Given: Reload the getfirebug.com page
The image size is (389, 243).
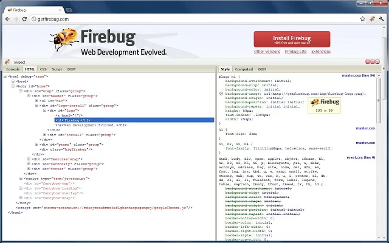Looking at the screenshot, I should [x=24, y=19].
